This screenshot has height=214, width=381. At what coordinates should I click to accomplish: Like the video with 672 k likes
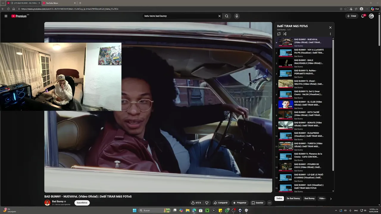pos(196,203)
